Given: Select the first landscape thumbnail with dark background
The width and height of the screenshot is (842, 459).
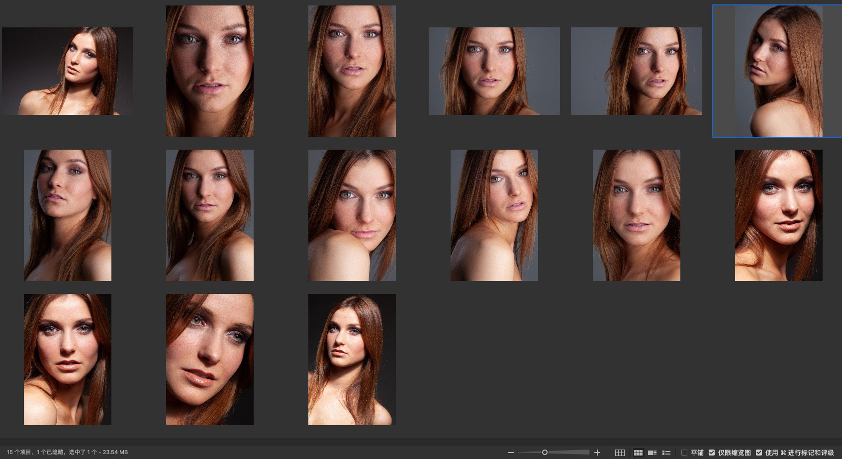Looking at the screenshot, I should tap(68, 71).
